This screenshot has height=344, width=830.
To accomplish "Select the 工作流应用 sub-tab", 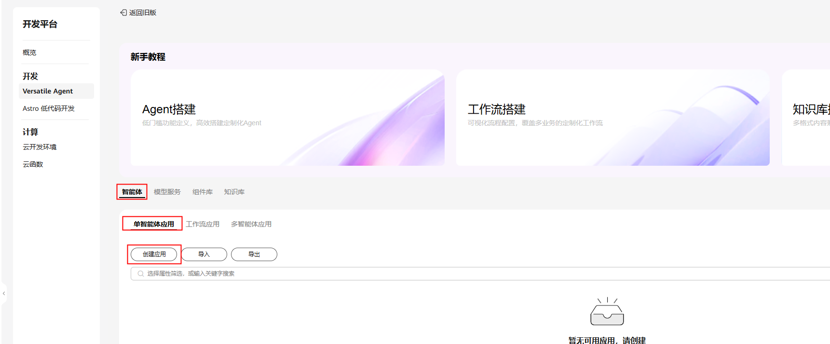I will 203,224.
